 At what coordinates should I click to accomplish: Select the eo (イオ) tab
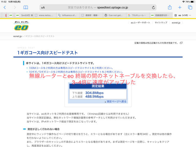click(184, 15)
